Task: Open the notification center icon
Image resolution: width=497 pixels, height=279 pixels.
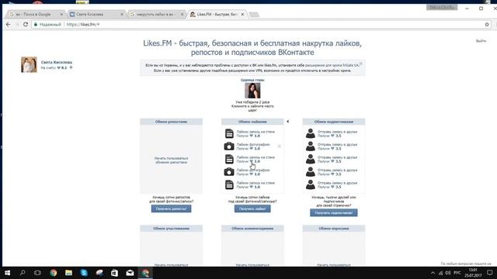Action: pyautogui.click(x=490, y=273)
